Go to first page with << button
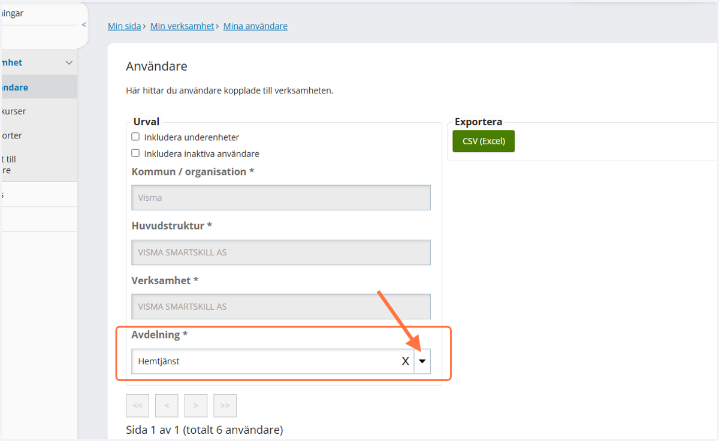Screen dimensions: 719x441 tap(137, 406)
